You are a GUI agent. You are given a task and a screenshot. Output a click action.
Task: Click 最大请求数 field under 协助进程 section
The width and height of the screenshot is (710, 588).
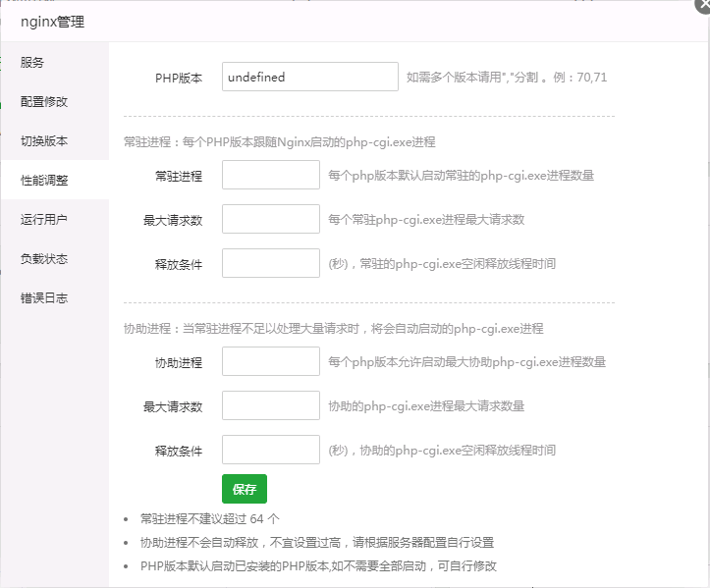[271, 405]
